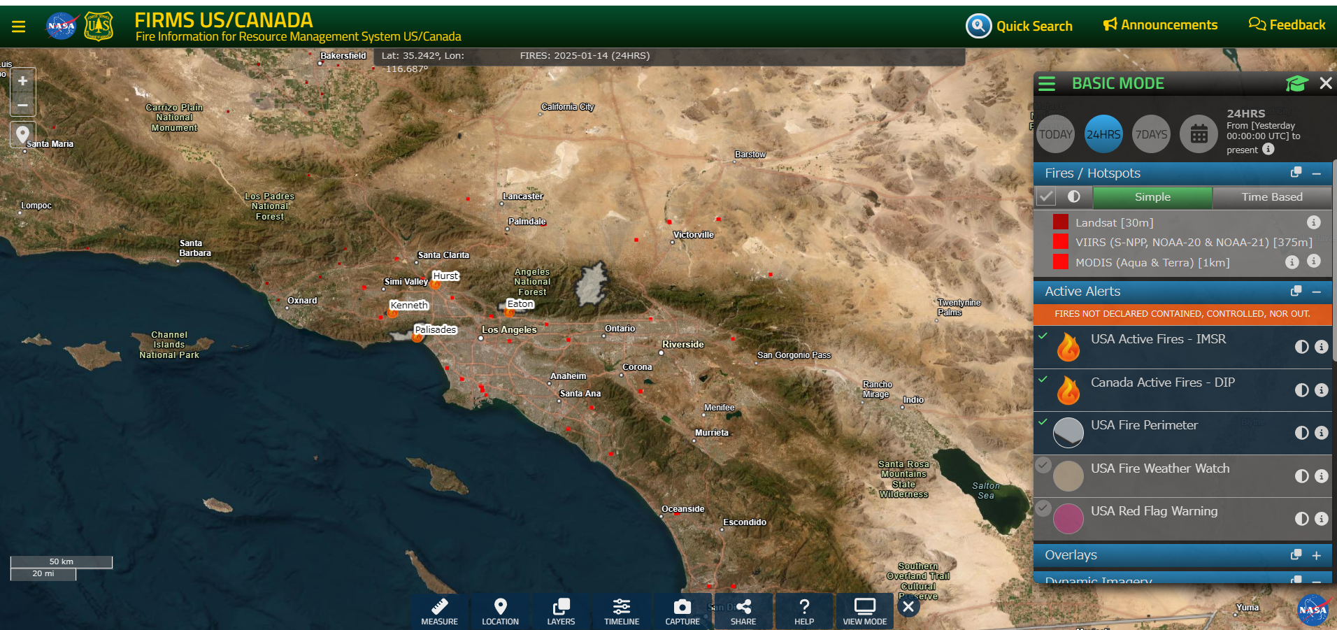Open the hamburger main menu
The image size is (1337, 630).
click(19, 27)
